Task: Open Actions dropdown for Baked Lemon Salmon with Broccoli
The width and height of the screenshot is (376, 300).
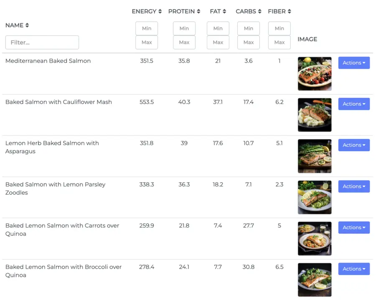Action: [353, 269]
